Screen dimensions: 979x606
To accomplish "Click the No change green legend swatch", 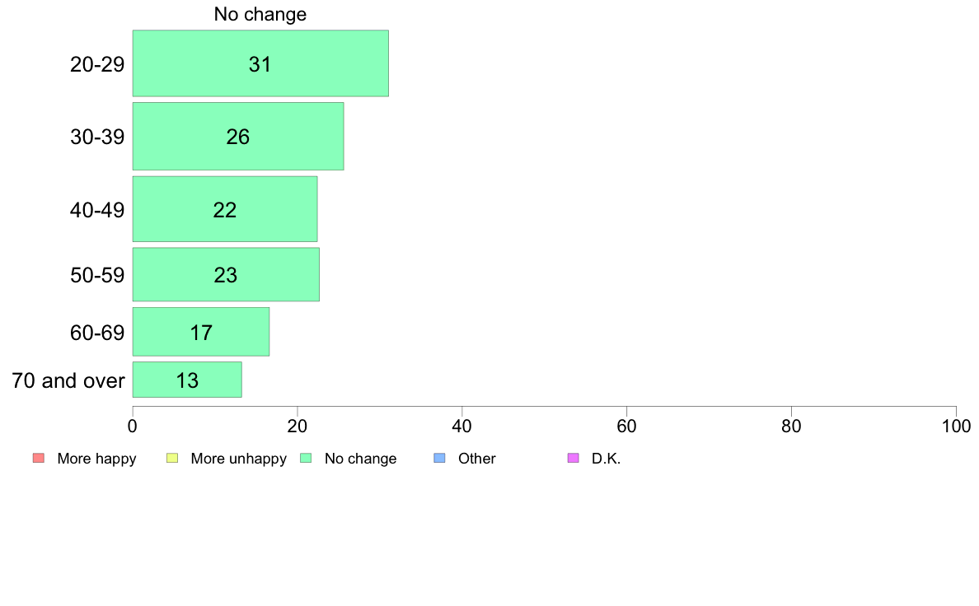I will pos(306,458).
